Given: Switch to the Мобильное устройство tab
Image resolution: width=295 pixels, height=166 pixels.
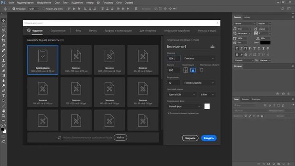Looking at the screenshot, I should tap(177, 31).
